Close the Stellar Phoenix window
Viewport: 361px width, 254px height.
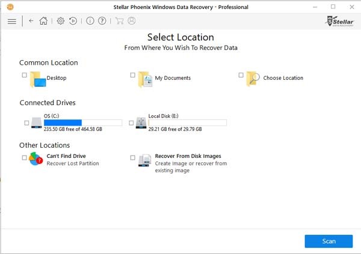point(351,7)
